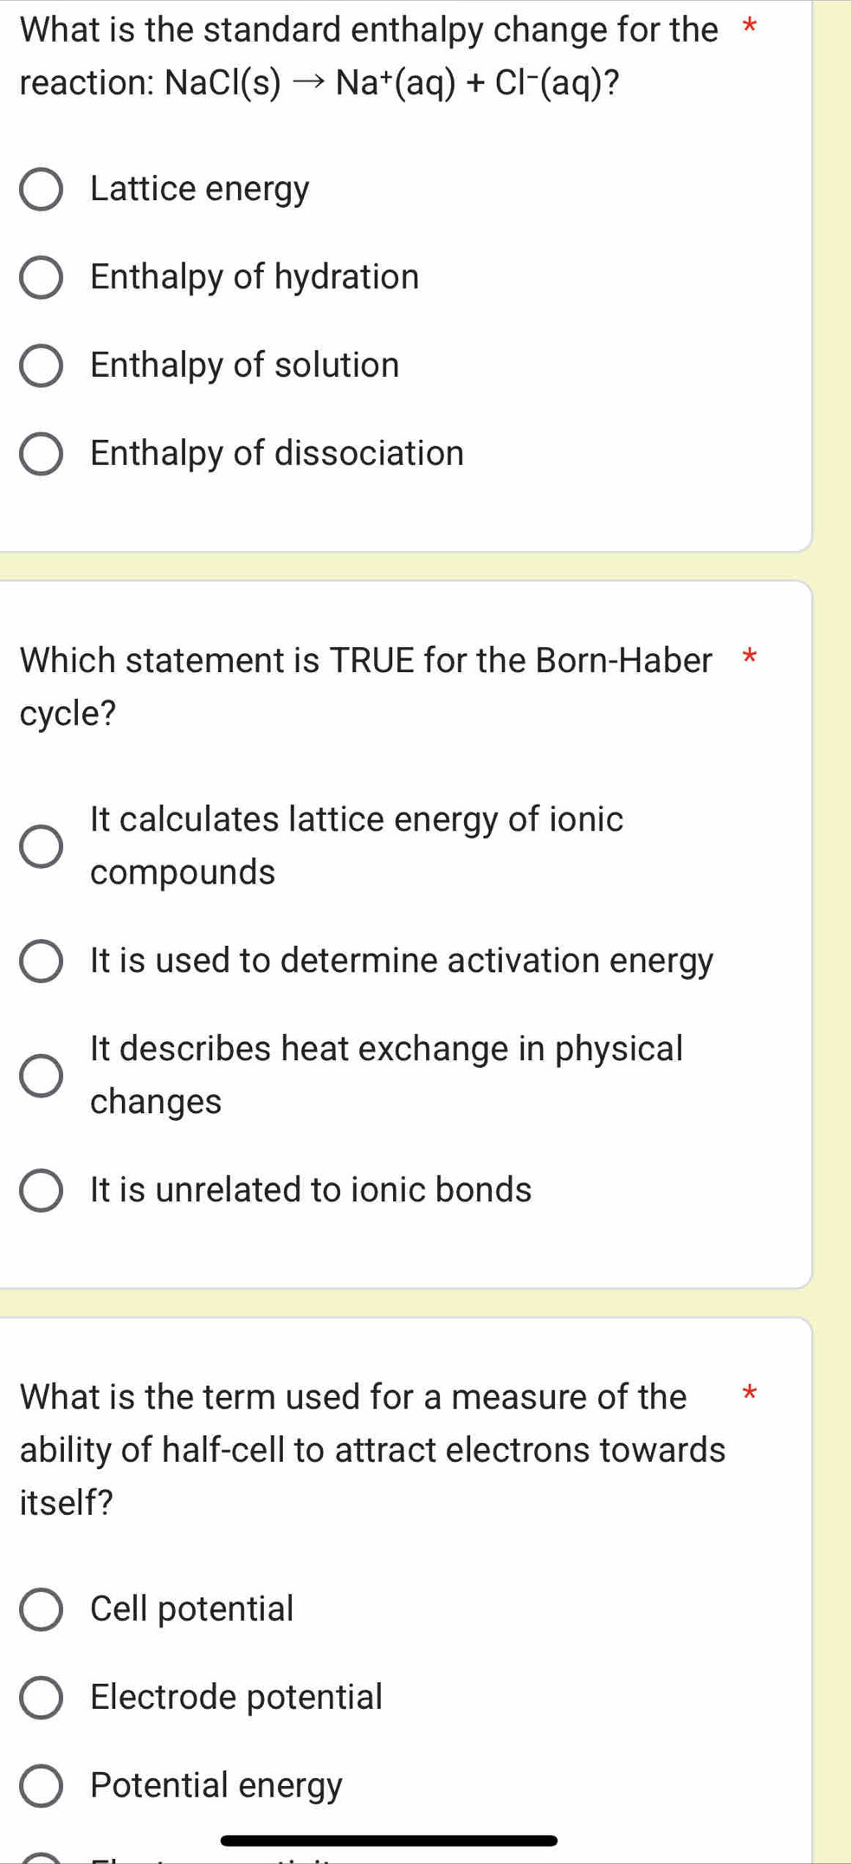Choose "Enthalpy of hydration"
Image resolution: width=851 pixels, height=1864 pixels.
254,276
